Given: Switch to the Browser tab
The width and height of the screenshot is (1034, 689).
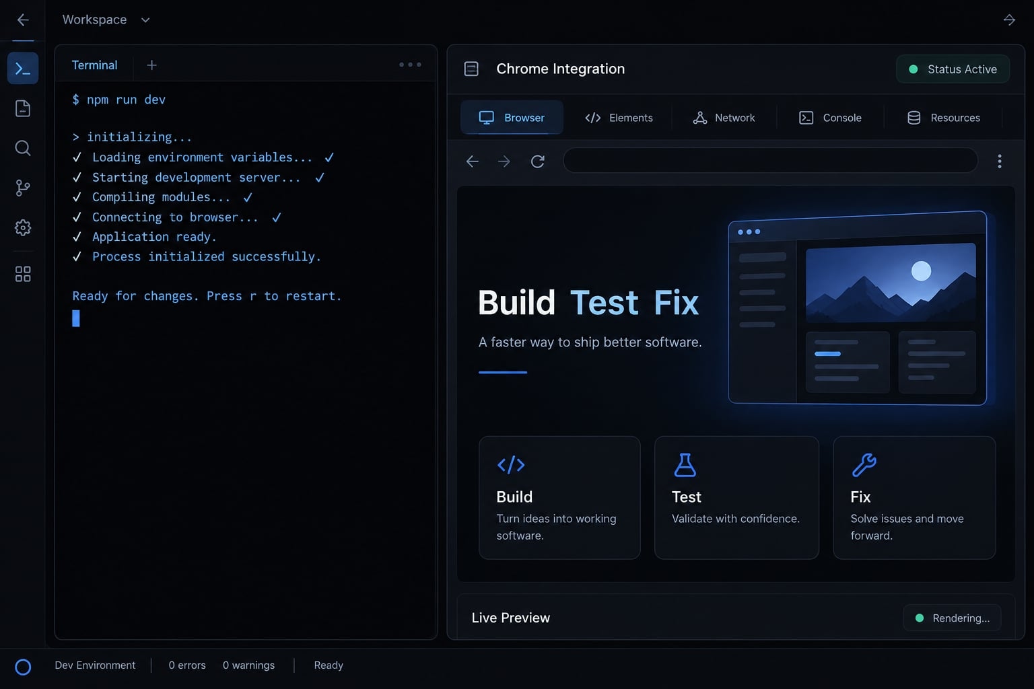Looking at the screenshot, I should tap(512, 118).
